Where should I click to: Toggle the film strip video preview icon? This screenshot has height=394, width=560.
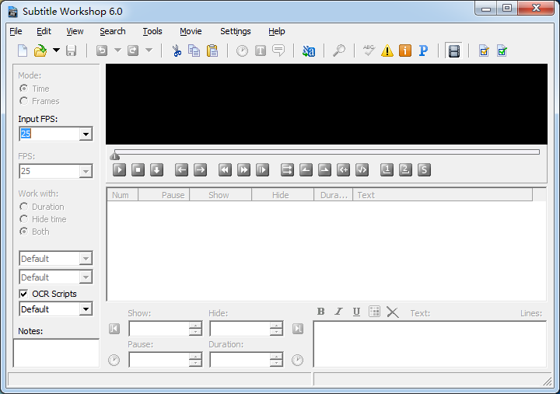[453, 51]
